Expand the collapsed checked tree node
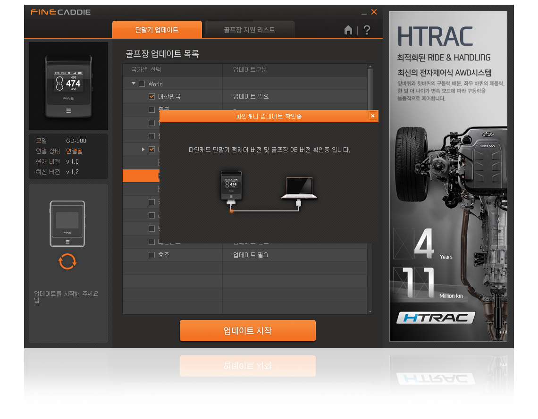 [x=143, y=149]
